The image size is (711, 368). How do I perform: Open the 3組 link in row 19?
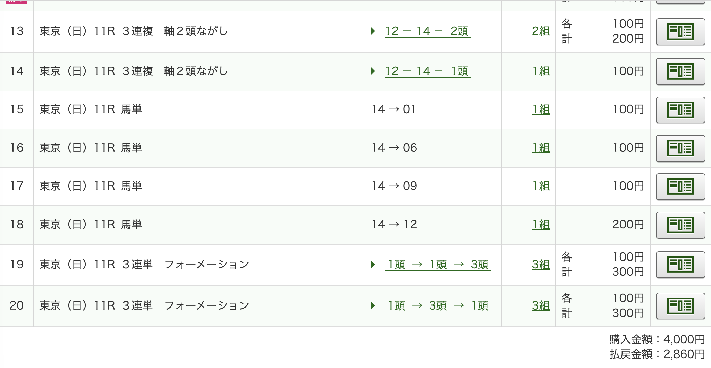(x=540, y=265)
